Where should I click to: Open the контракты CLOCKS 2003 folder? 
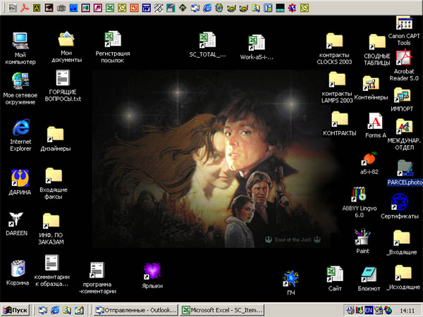point(334,41)
